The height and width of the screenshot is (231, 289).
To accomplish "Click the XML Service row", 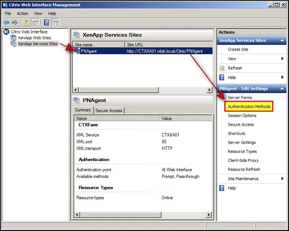I will [143, 135].
